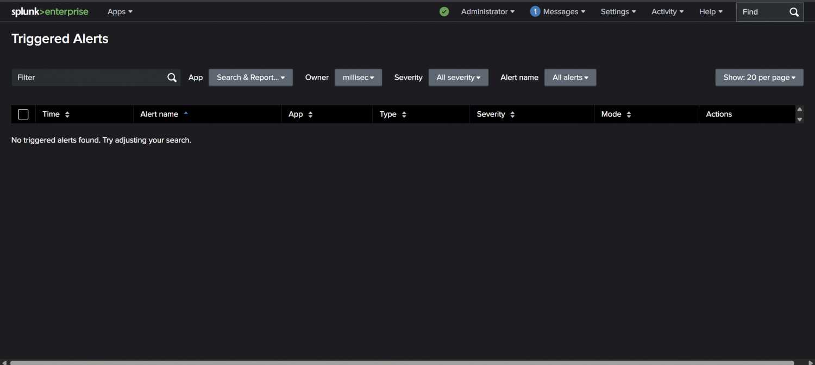Change Show 20 per page setting
Viewport: 815px width, 365px height.
[759, 78]
